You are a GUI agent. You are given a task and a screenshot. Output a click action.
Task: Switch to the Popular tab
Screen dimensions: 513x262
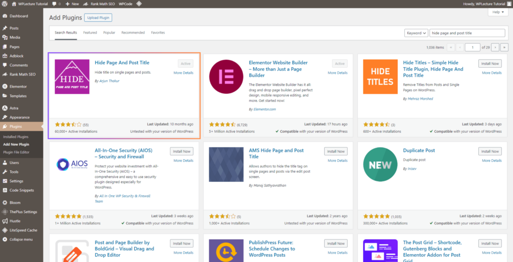[109, 33]
